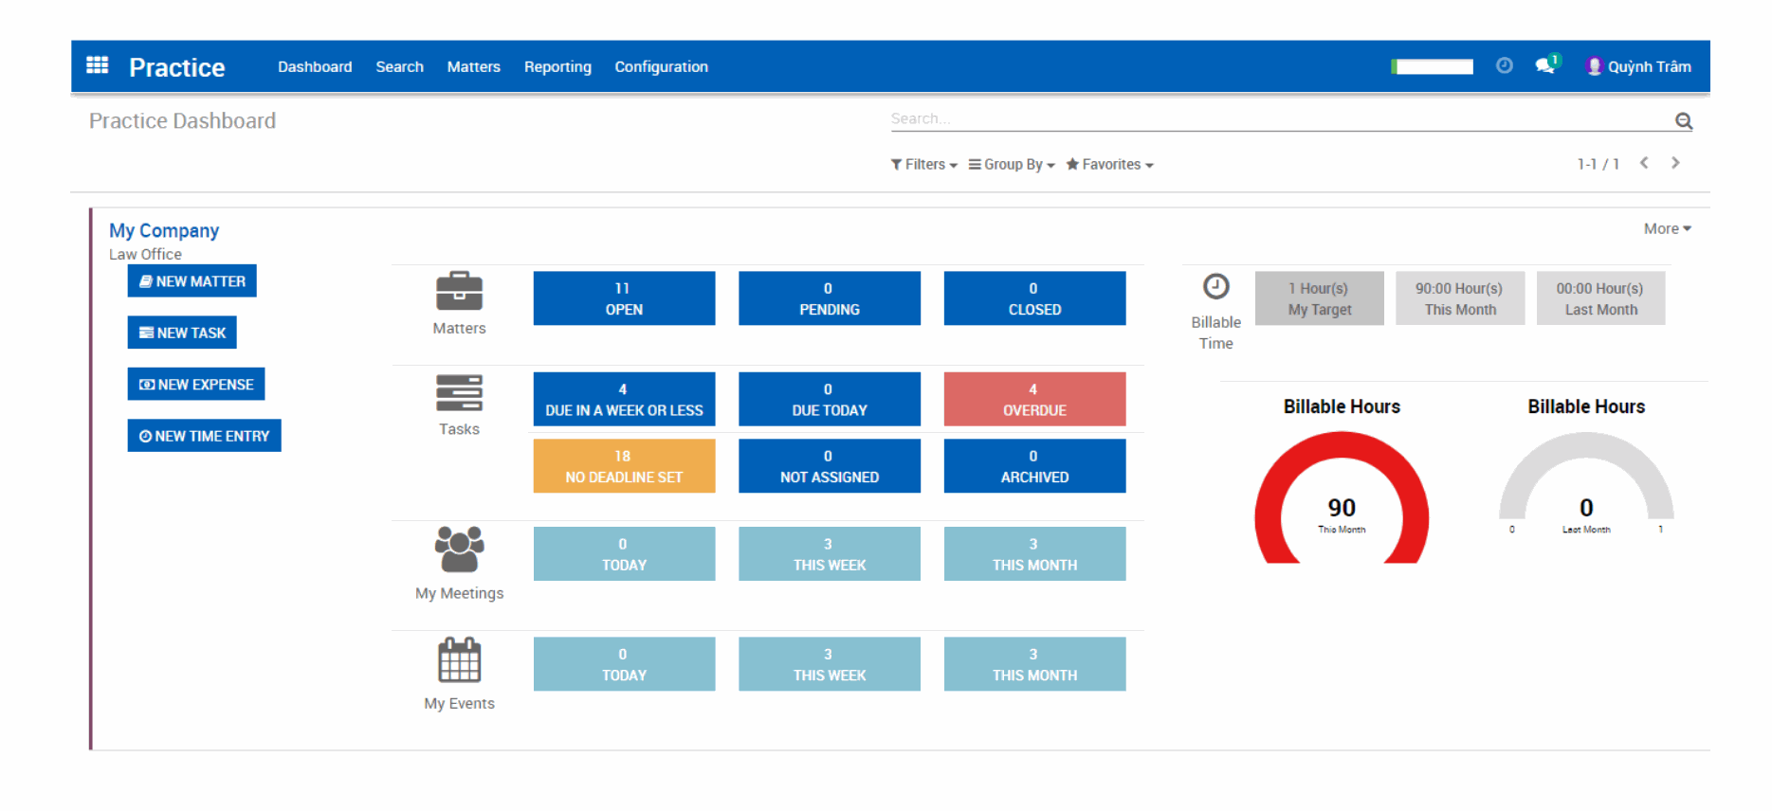Open the Reporting menu

557,67
